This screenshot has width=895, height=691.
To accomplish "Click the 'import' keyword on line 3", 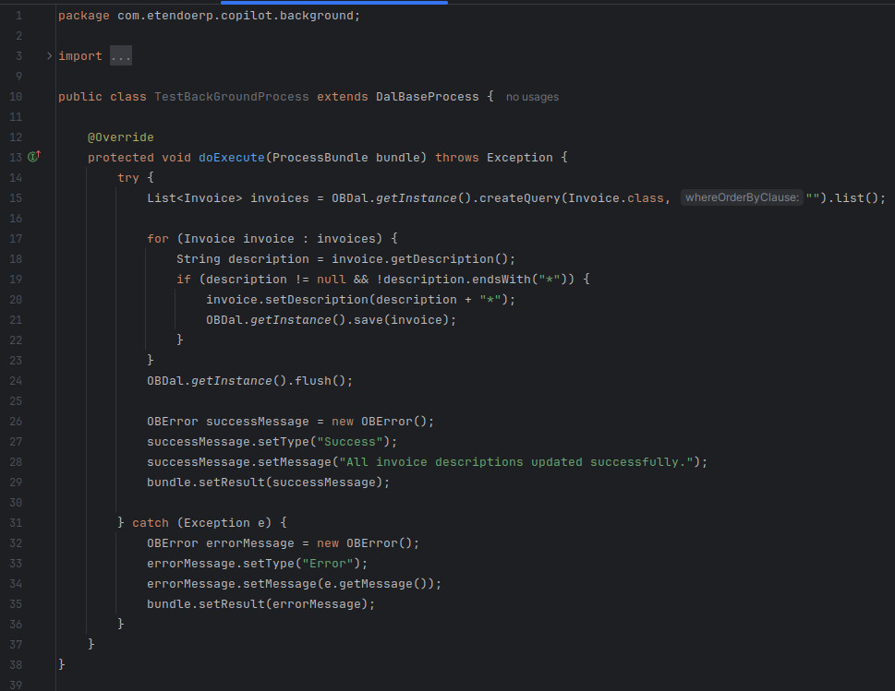I will pos(80,56).
